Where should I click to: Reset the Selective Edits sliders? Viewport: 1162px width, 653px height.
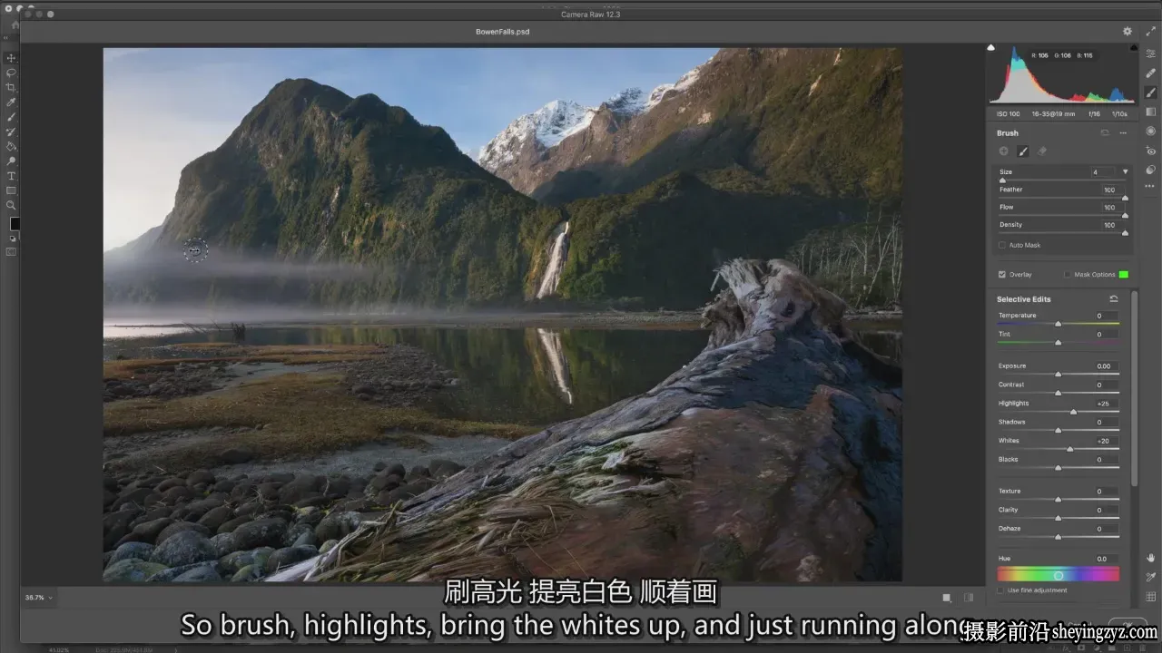[x=1114, y=298]
